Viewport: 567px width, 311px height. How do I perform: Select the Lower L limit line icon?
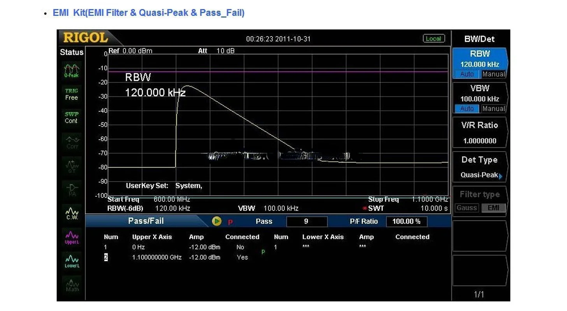(72, 261)
